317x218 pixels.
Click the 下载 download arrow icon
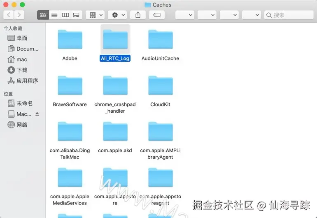click(11, 70)
